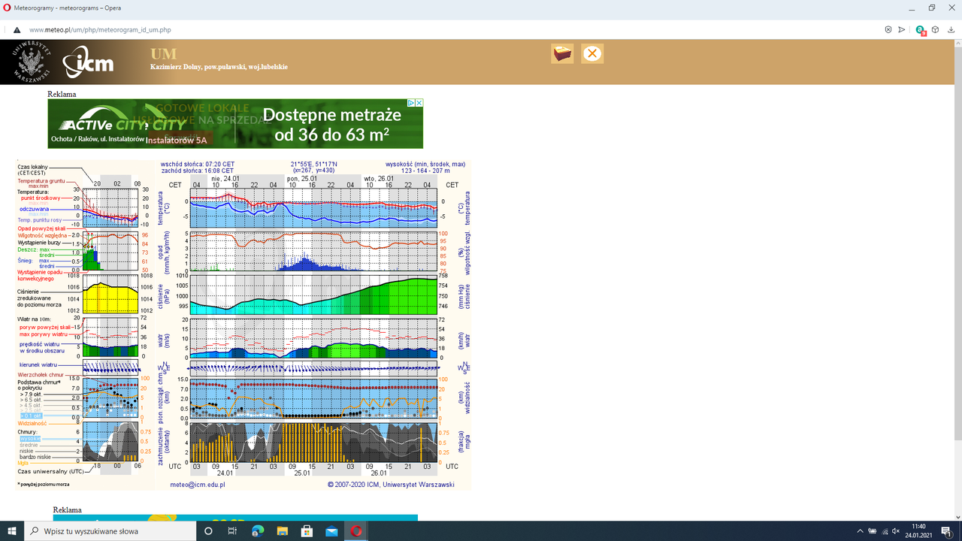The image size is (962, 541).
Task: Open the green extension icon with badge 9
Action: (921, 31)
